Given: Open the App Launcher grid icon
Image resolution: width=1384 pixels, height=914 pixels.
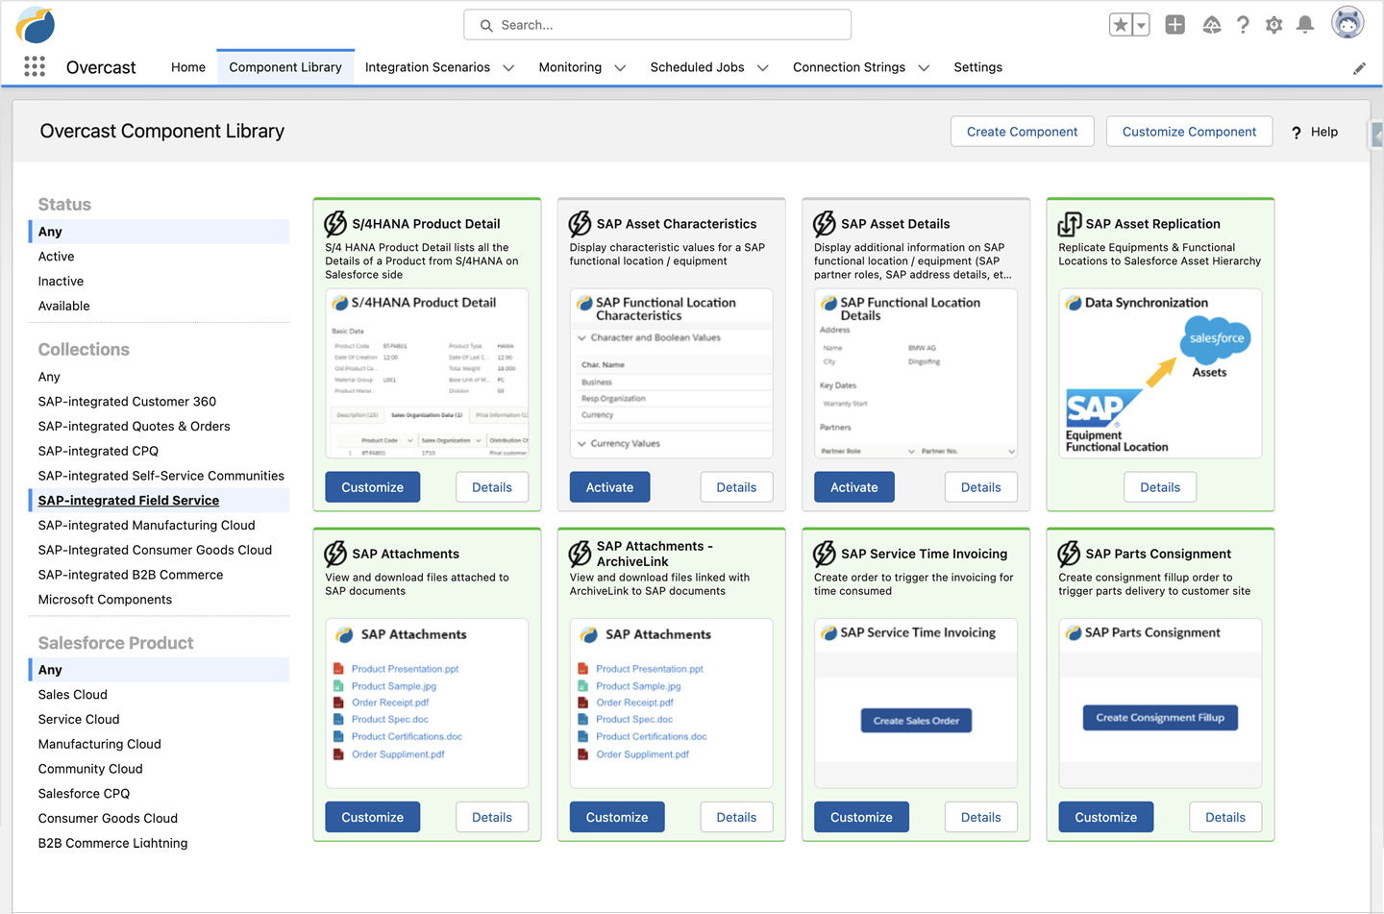Looking at the screenshot, I should click(x=35, y=66).
